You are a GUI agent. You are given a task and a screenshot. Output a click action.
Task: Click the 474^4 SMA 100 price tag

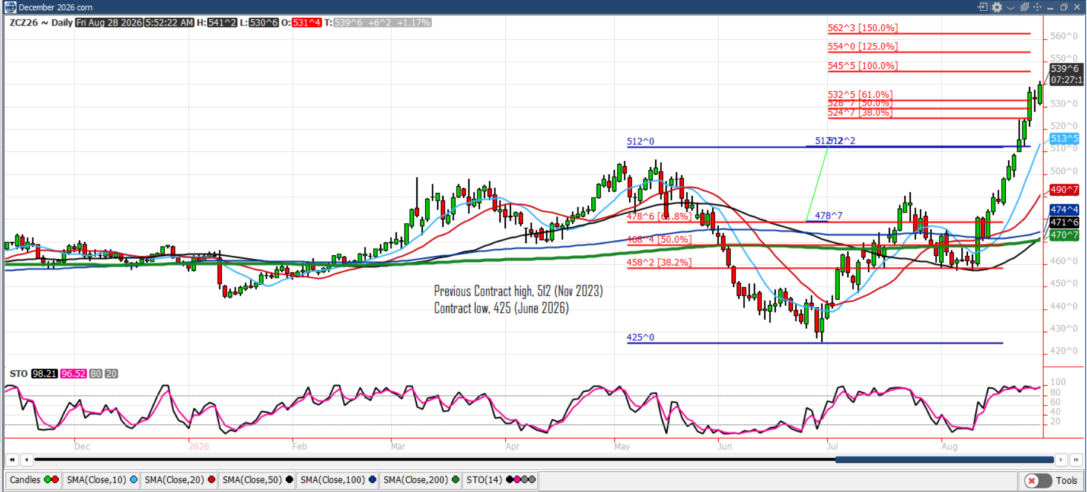(x=1064, y=210)
